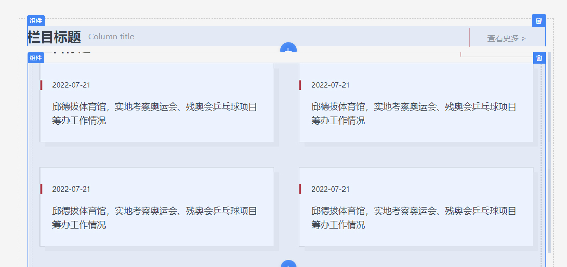Click the vertical scrollbar beside the news cards
The height and width of the screenshot is (267, 567).
pyautogui.click(x=549, y=156)
